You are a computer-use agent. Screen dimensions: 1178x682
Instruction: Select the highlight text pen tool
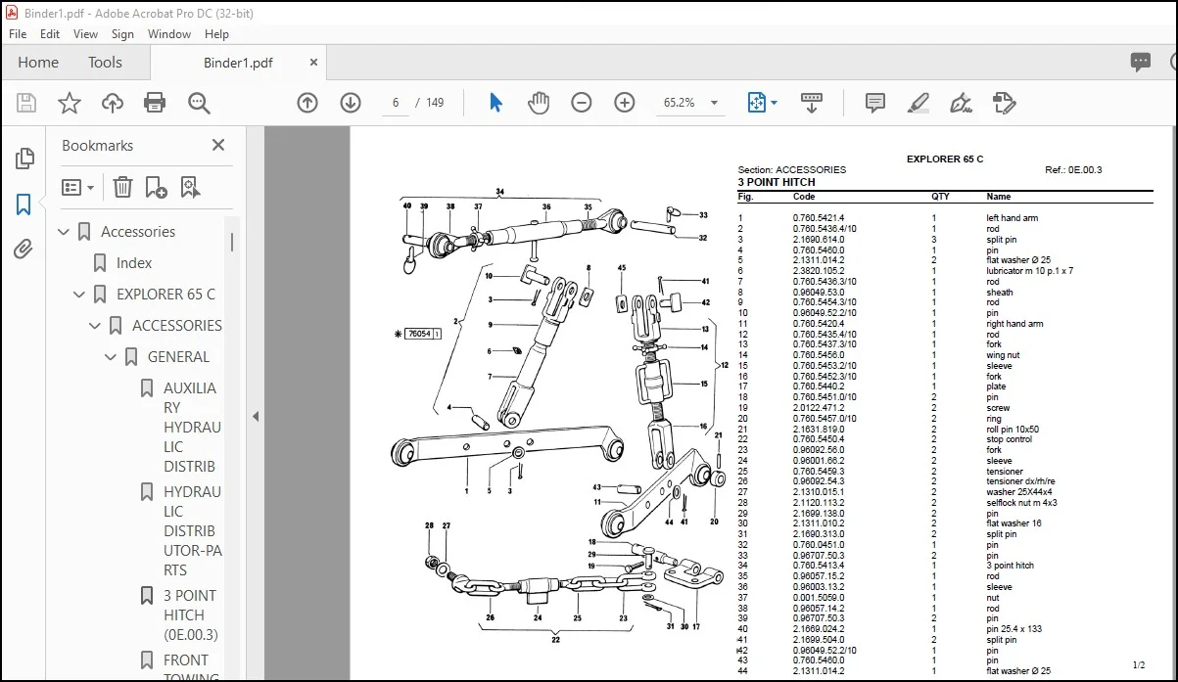coord(918,103)
